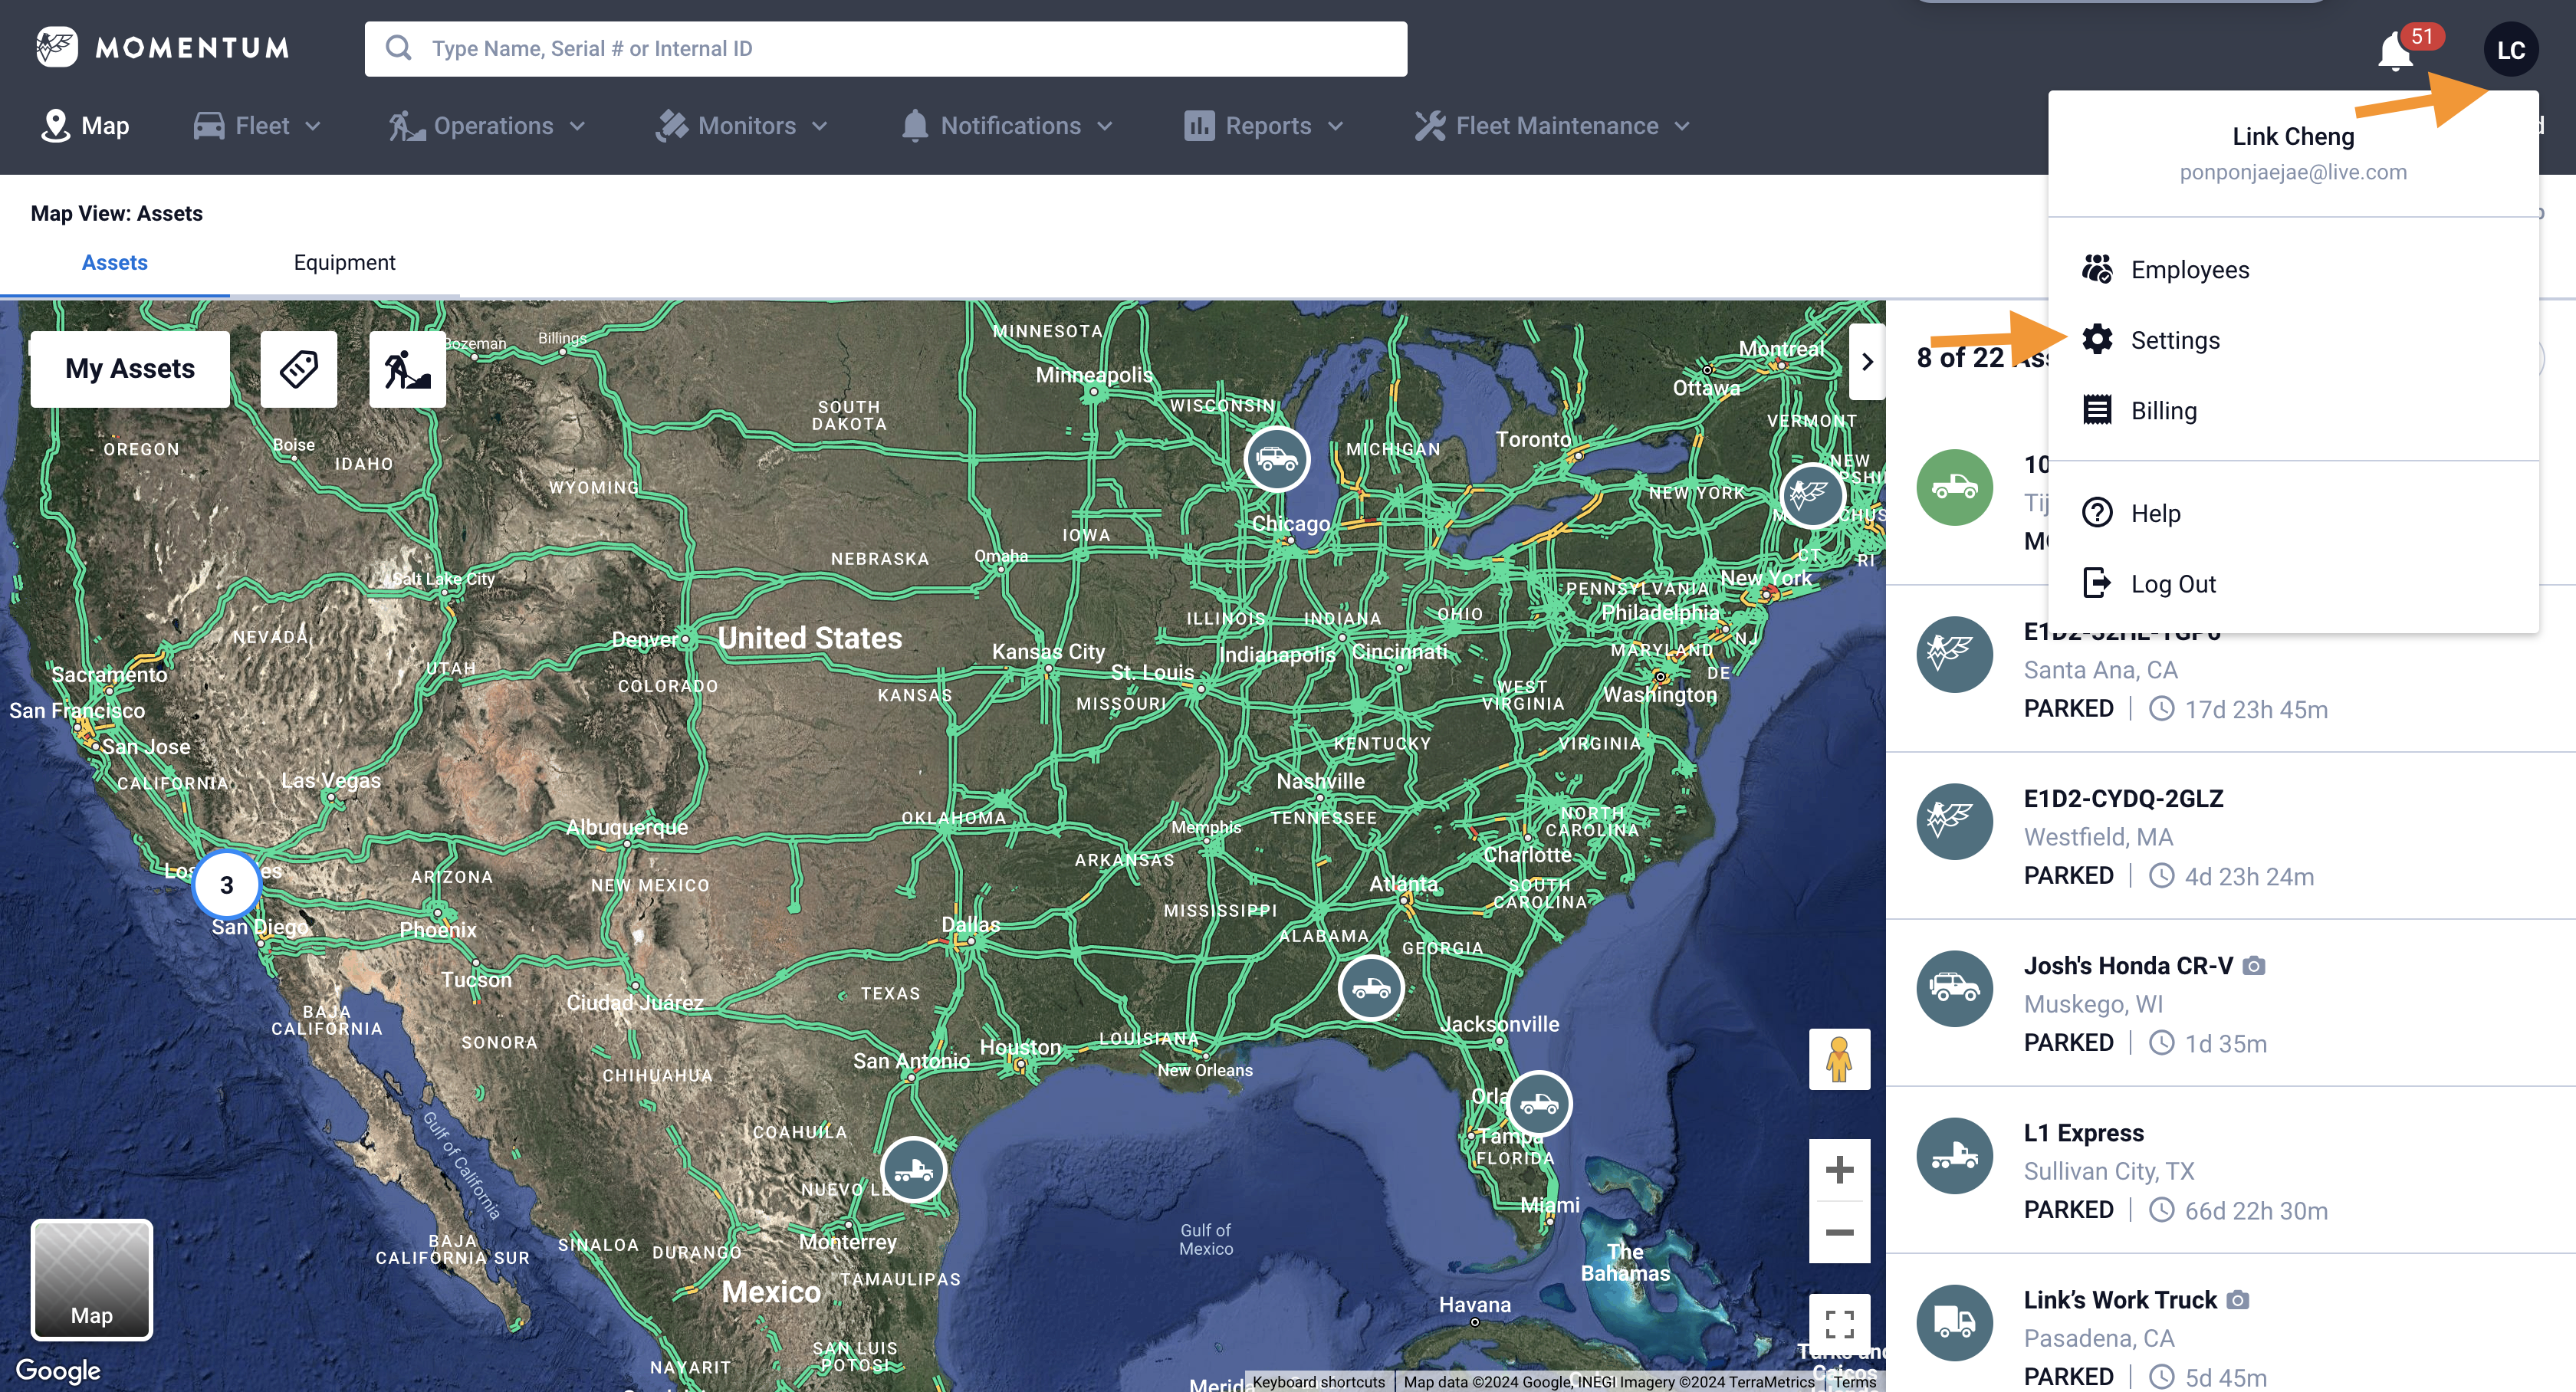Screen dimensions: 2576x1392
Task: Click the tag icon button on map
Action: click(299, 369)
